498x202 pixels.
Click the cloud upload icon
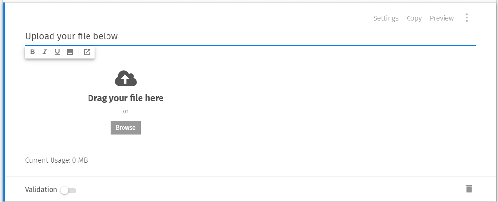(x=125, y=79)
